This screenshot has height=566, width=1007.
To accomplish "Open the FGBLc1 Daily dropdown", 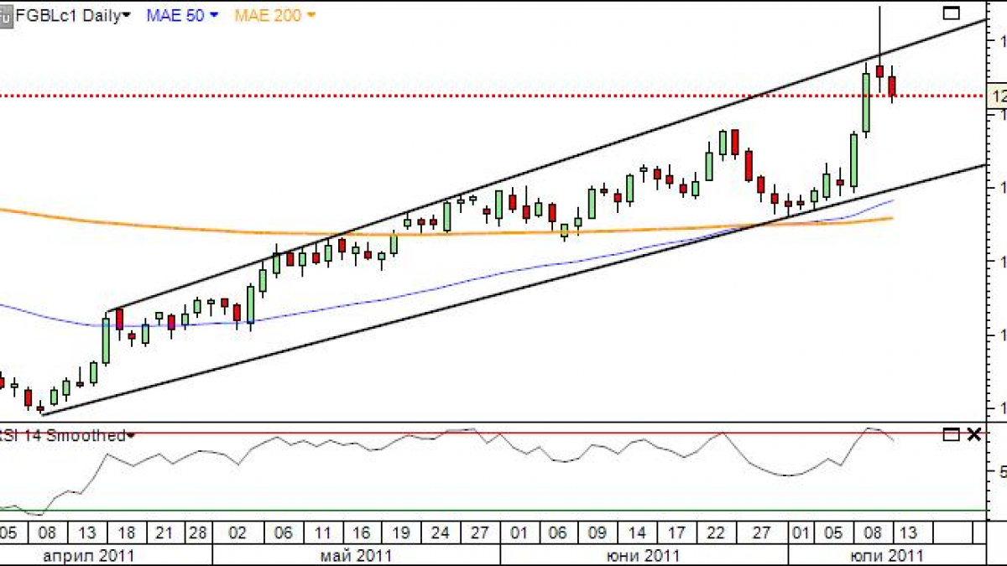I will [126, 15].
